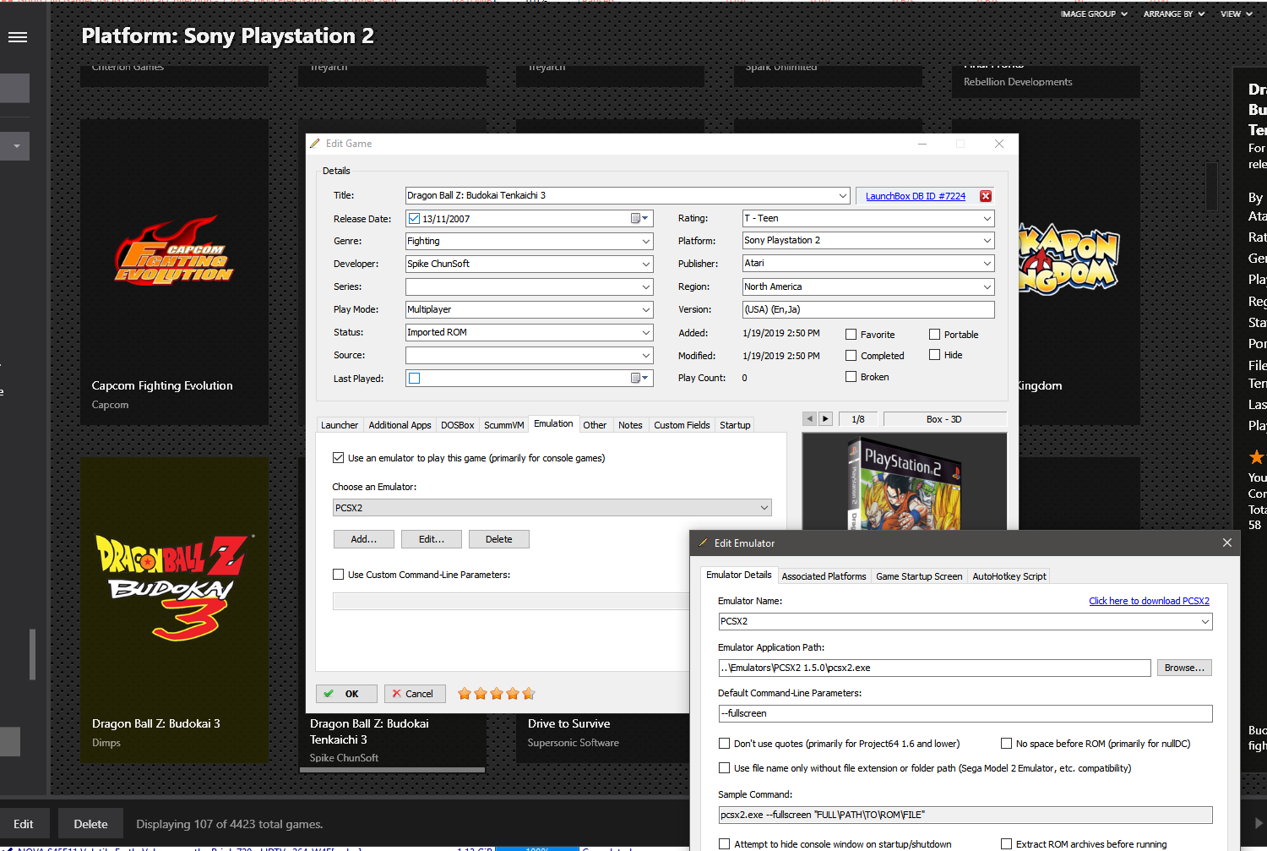Switch to the Notes tab

click(630, 425)
